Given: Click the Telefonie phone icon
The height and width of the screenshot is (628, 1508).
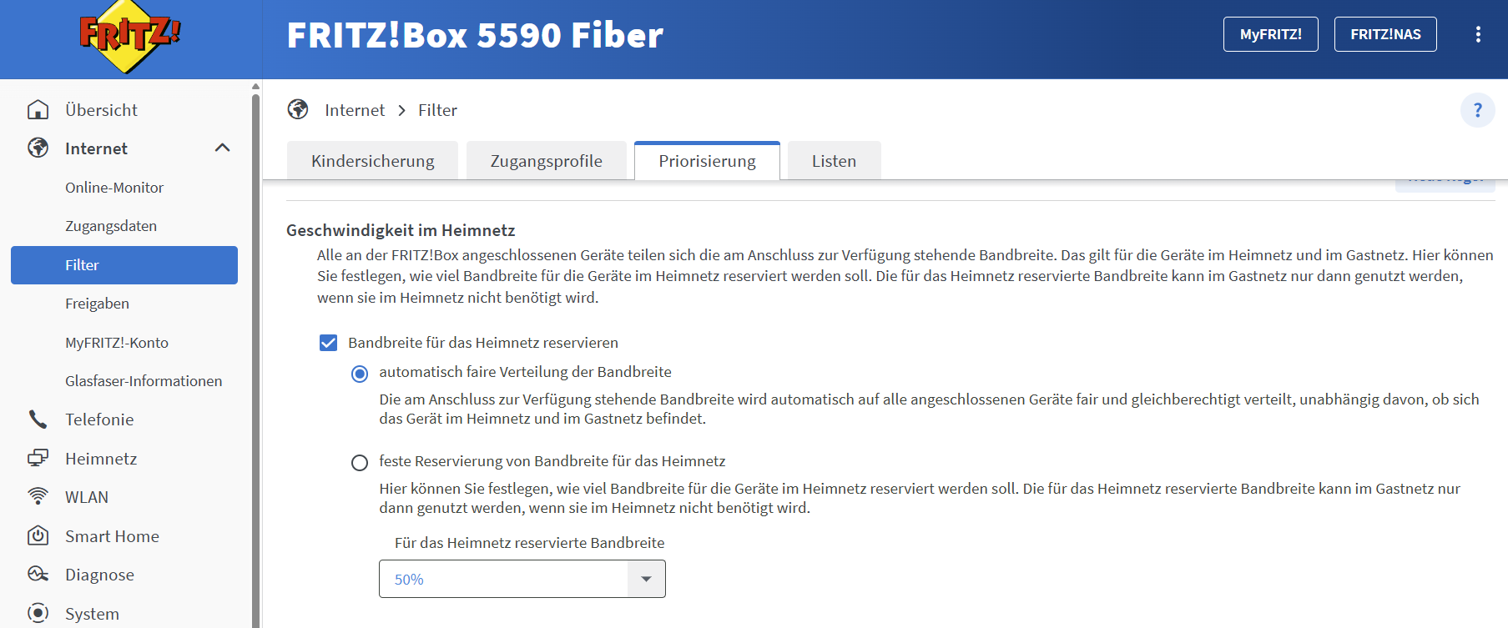Looking at the screenshot, I should tap(38, 420).
